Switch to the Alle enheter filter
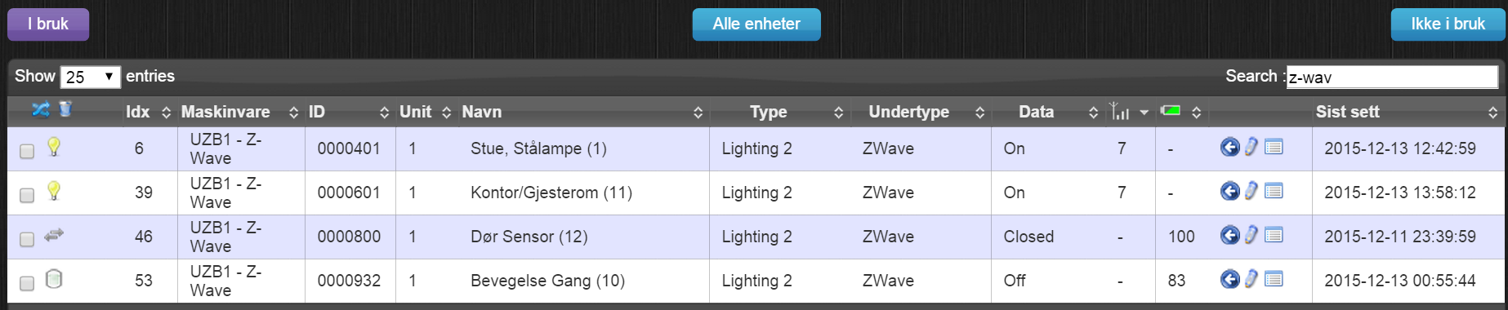 756,24
